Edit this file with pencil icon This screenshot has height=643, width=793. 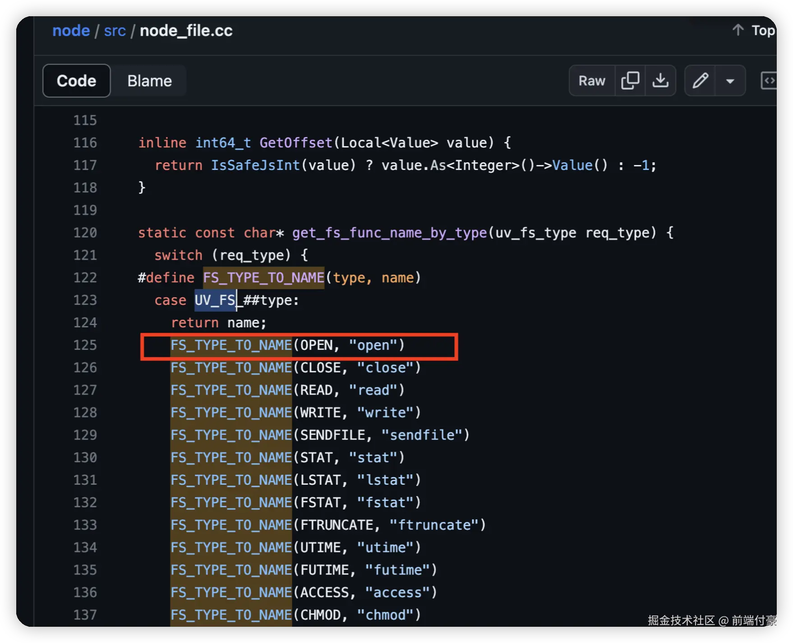click(x=700, y=81)
